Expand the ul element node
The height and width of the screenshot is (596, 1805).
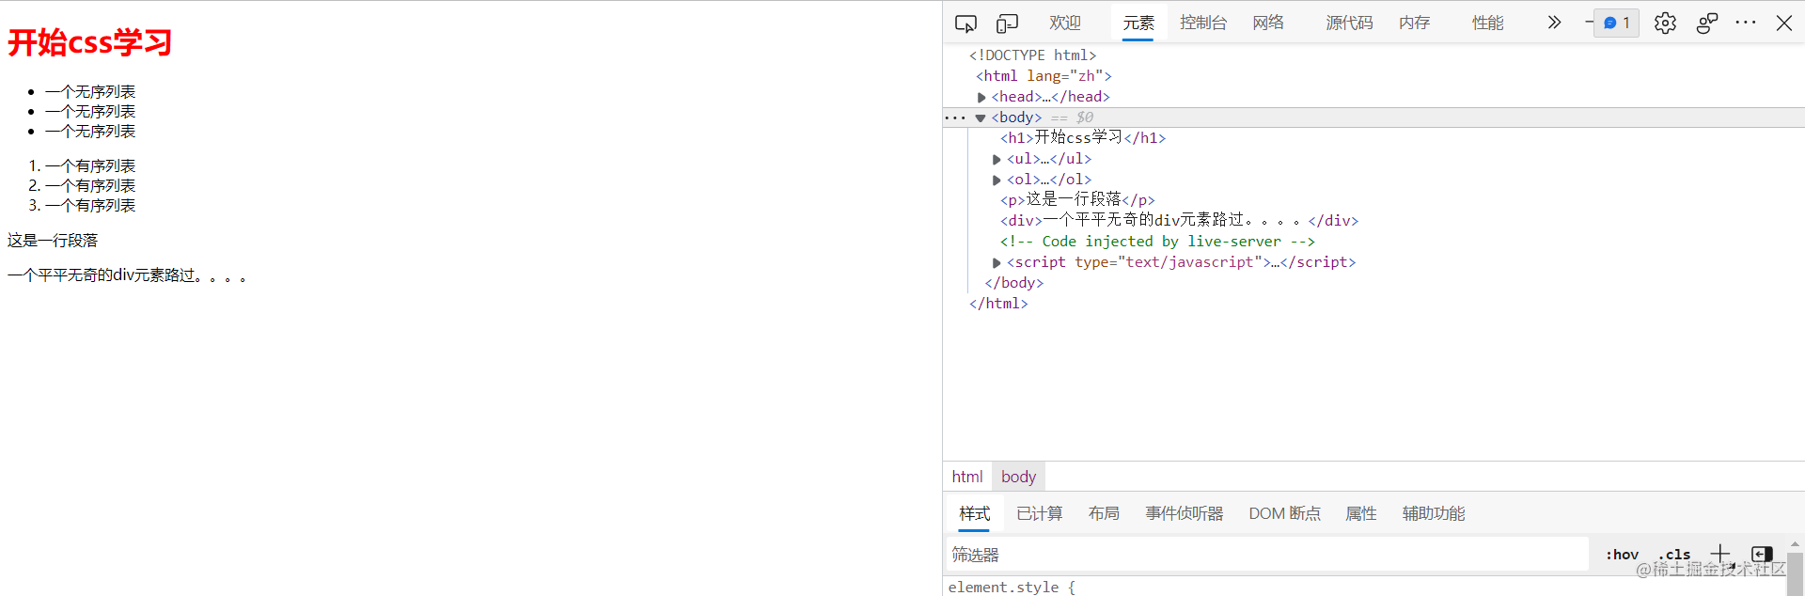point(997,159)
